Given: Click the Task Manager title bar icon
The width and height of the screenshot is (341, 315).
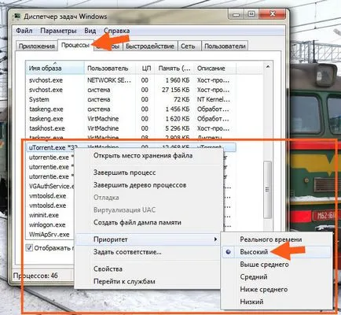Looking at the screenshot, I should pos(17,16).
